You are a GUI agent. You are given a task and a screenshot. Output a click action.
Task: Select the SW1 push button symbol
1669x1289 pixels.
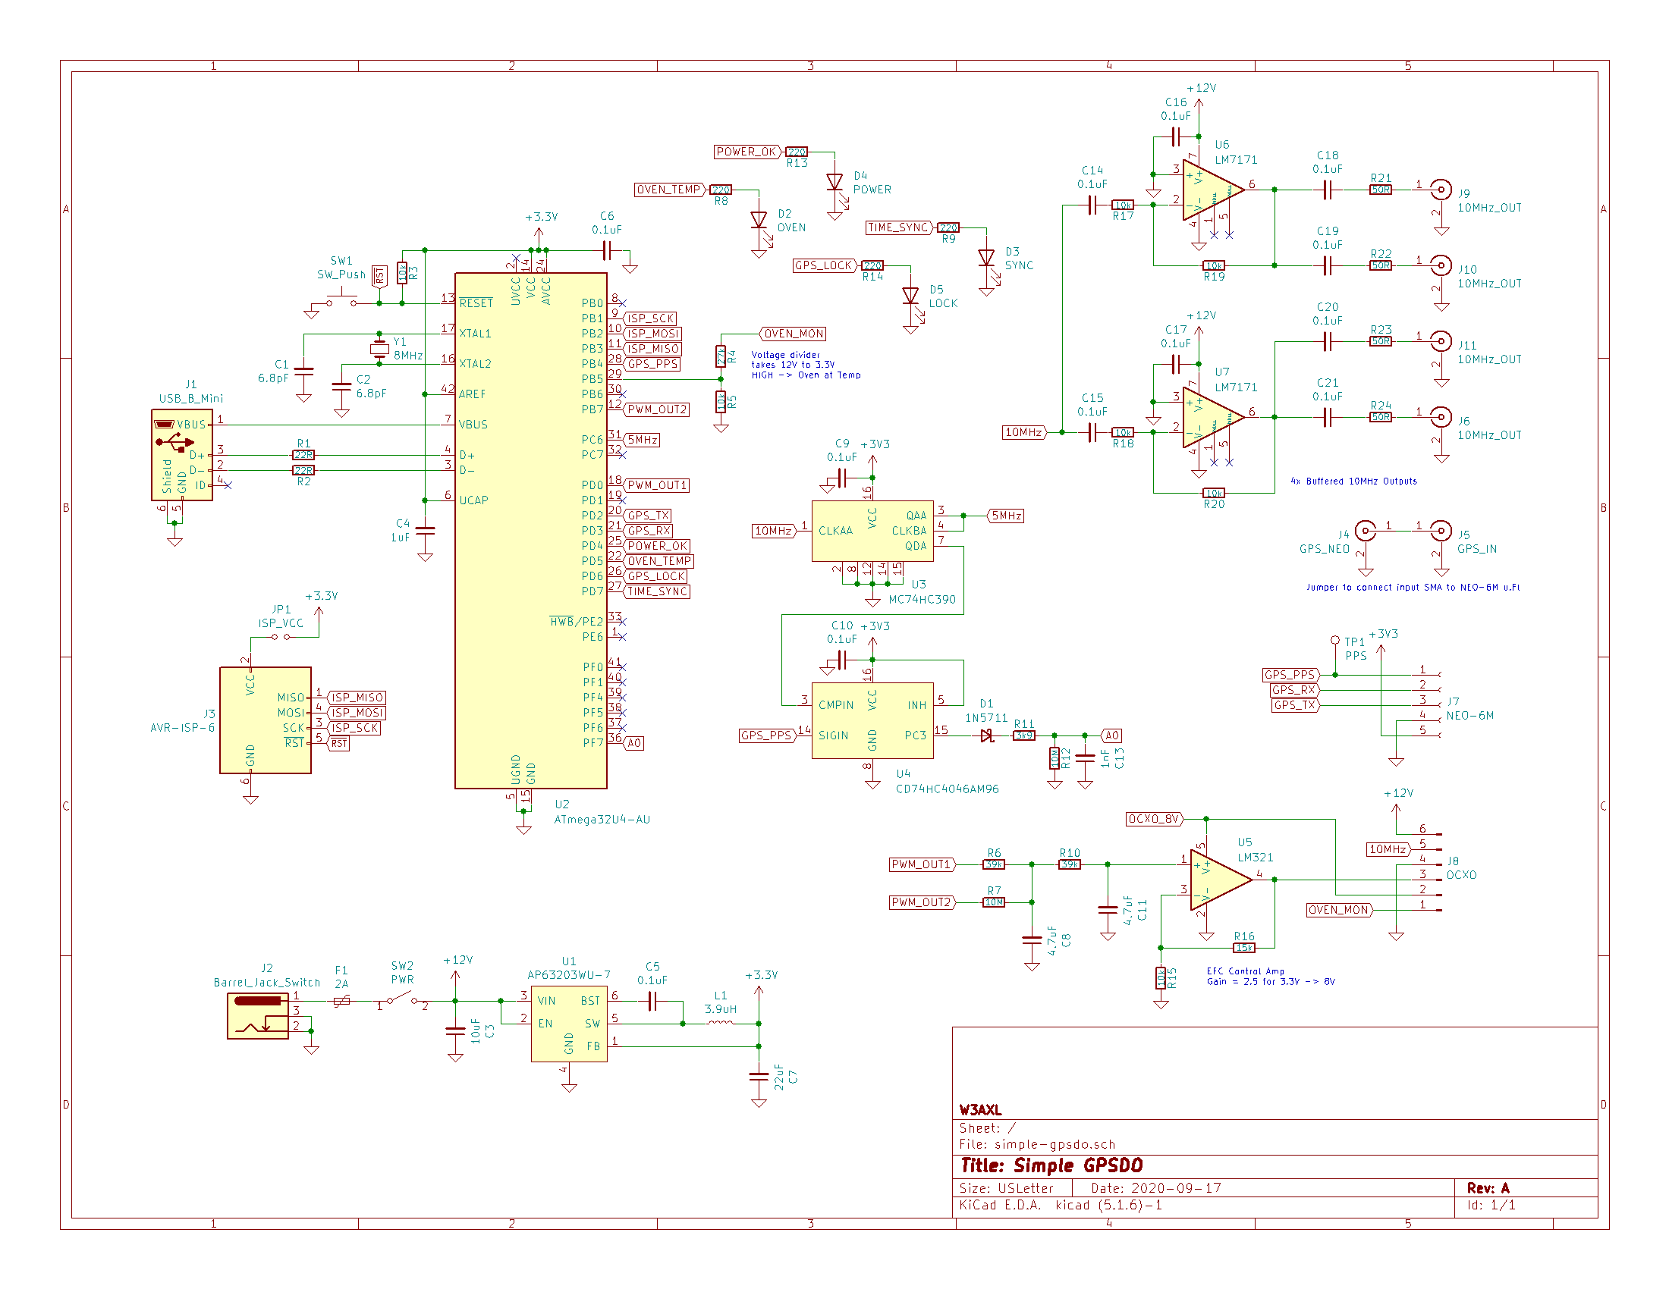coord(341,300)
